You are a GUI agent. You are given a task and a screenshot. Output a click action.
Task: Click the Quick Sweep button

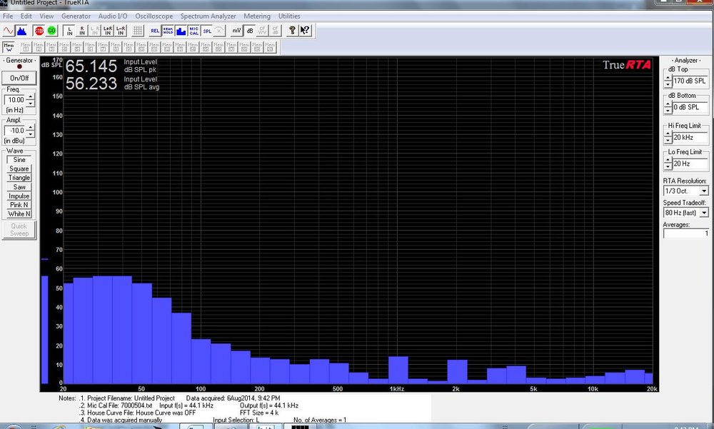tap(19, 230)
